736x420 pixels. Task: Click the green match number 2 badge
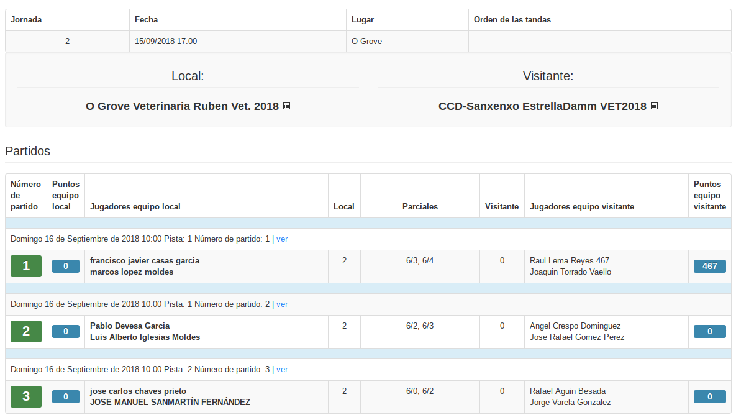tap(26, 332)
